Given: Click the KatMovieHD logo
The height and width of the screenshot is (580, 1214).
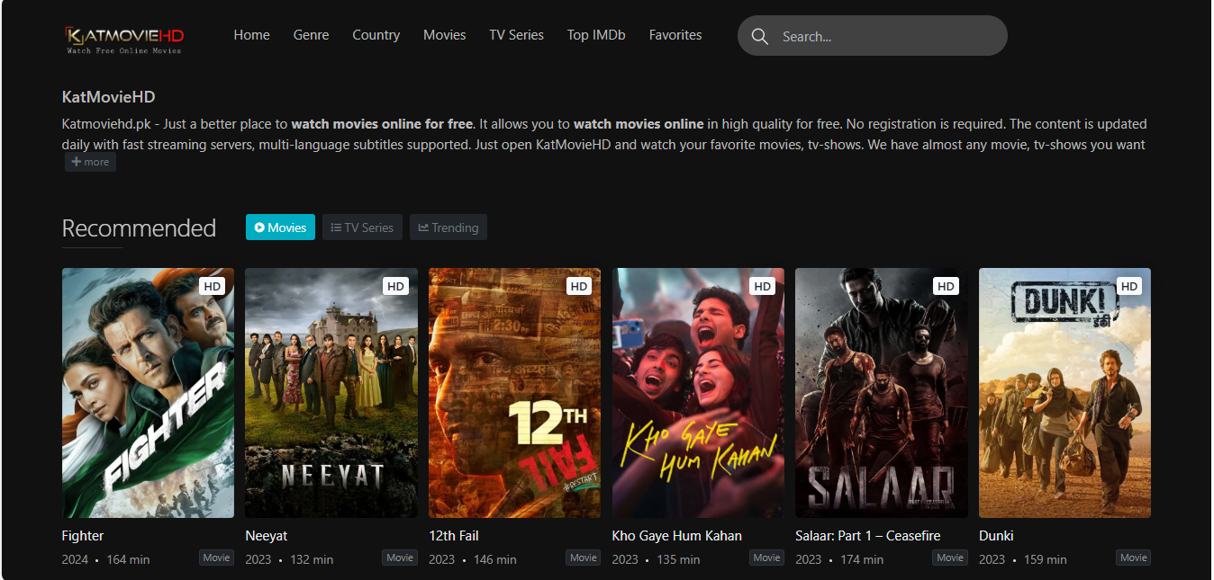Looking at the screenshot, I should [x=124, y=39].
